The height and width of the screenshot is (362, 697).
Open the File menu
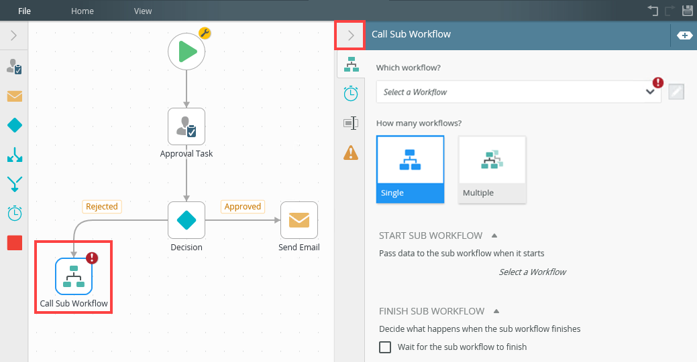pos(24,11)
